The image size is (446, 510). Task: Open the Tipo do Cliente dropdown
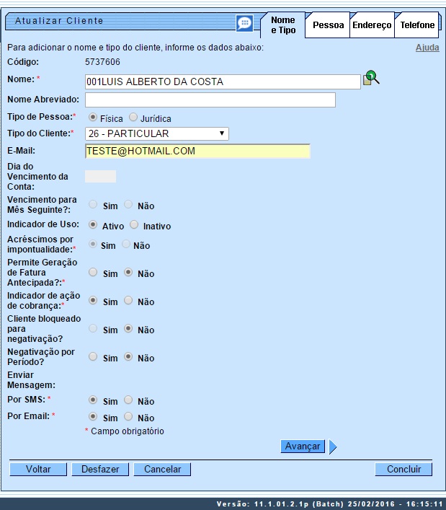pyautogui.click(x=156, y=133)
